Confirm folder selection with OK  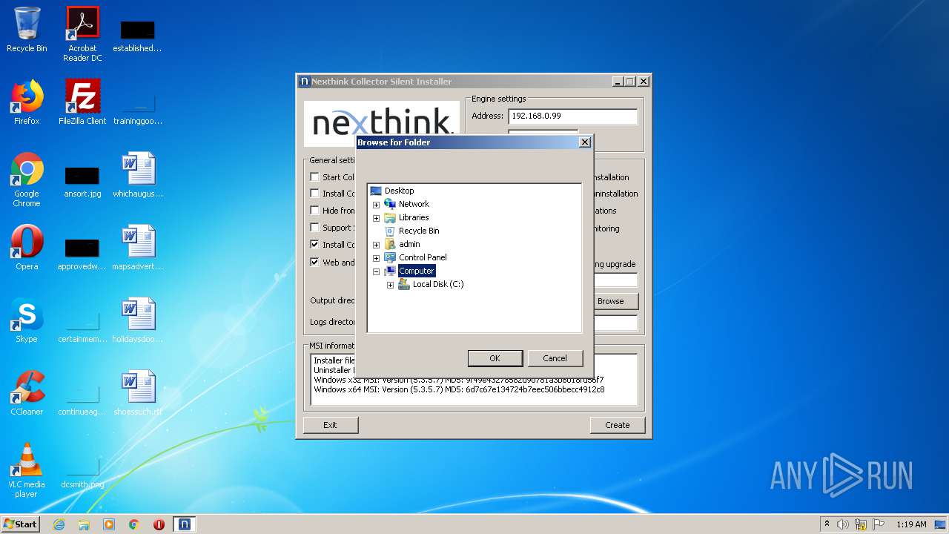tap(495, 358)
